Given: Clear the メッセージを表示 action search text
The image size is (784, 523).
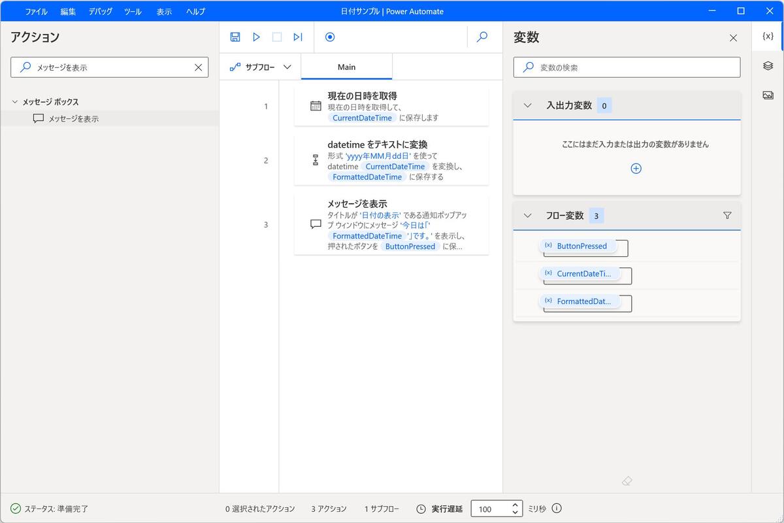Looking at the screenshot, I should coord(199,67).
